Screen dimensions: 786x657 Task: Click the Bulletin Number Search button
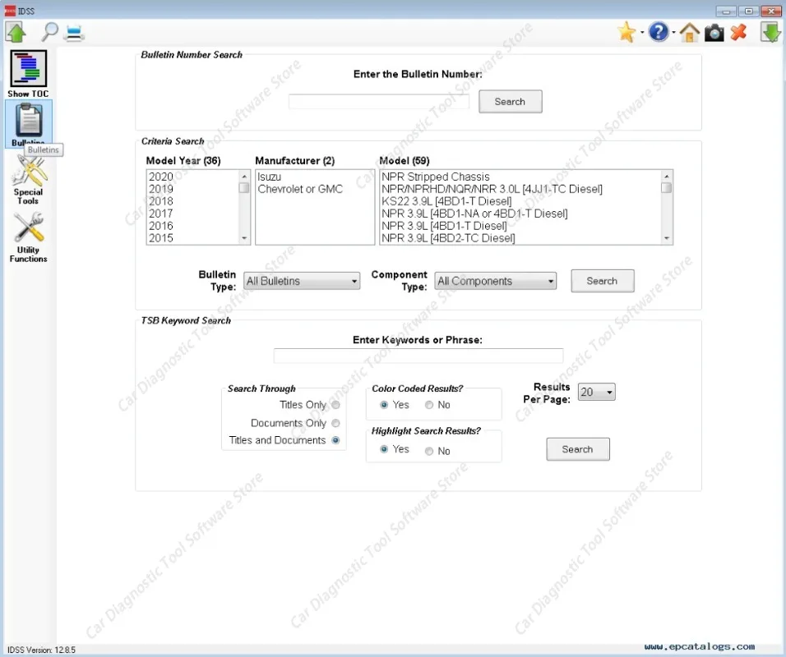511,102
